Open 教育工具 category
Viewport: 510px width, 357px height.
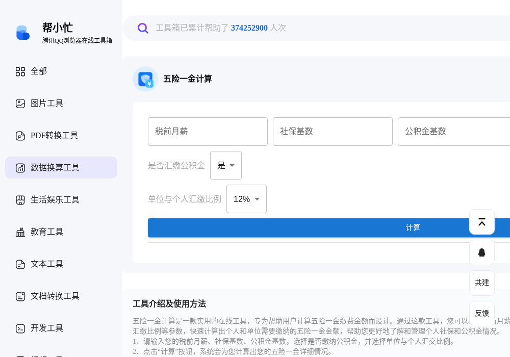click(61, 232)
